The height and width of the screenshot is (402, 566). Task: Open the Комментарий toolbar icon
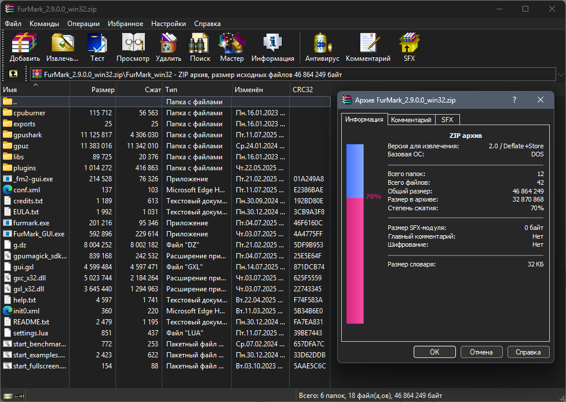370,43
